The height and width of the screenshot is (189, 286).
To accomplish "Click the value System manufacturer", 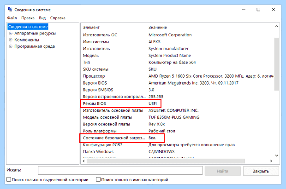I will [x=168, y=49].
